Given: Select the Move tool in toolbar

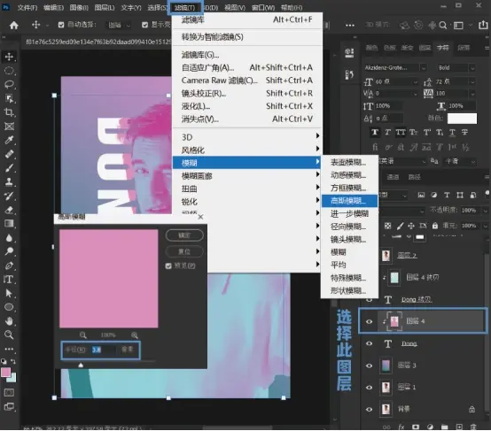Looking at the screenshot, I should [9, 57].
